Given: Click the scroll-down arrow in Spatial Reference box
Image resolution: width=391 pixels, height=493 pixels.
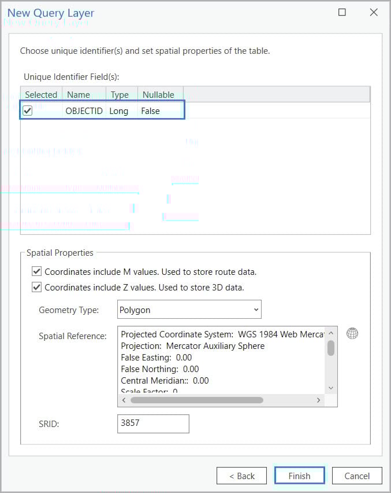Looking at the screenshot, I should point(330,388).
